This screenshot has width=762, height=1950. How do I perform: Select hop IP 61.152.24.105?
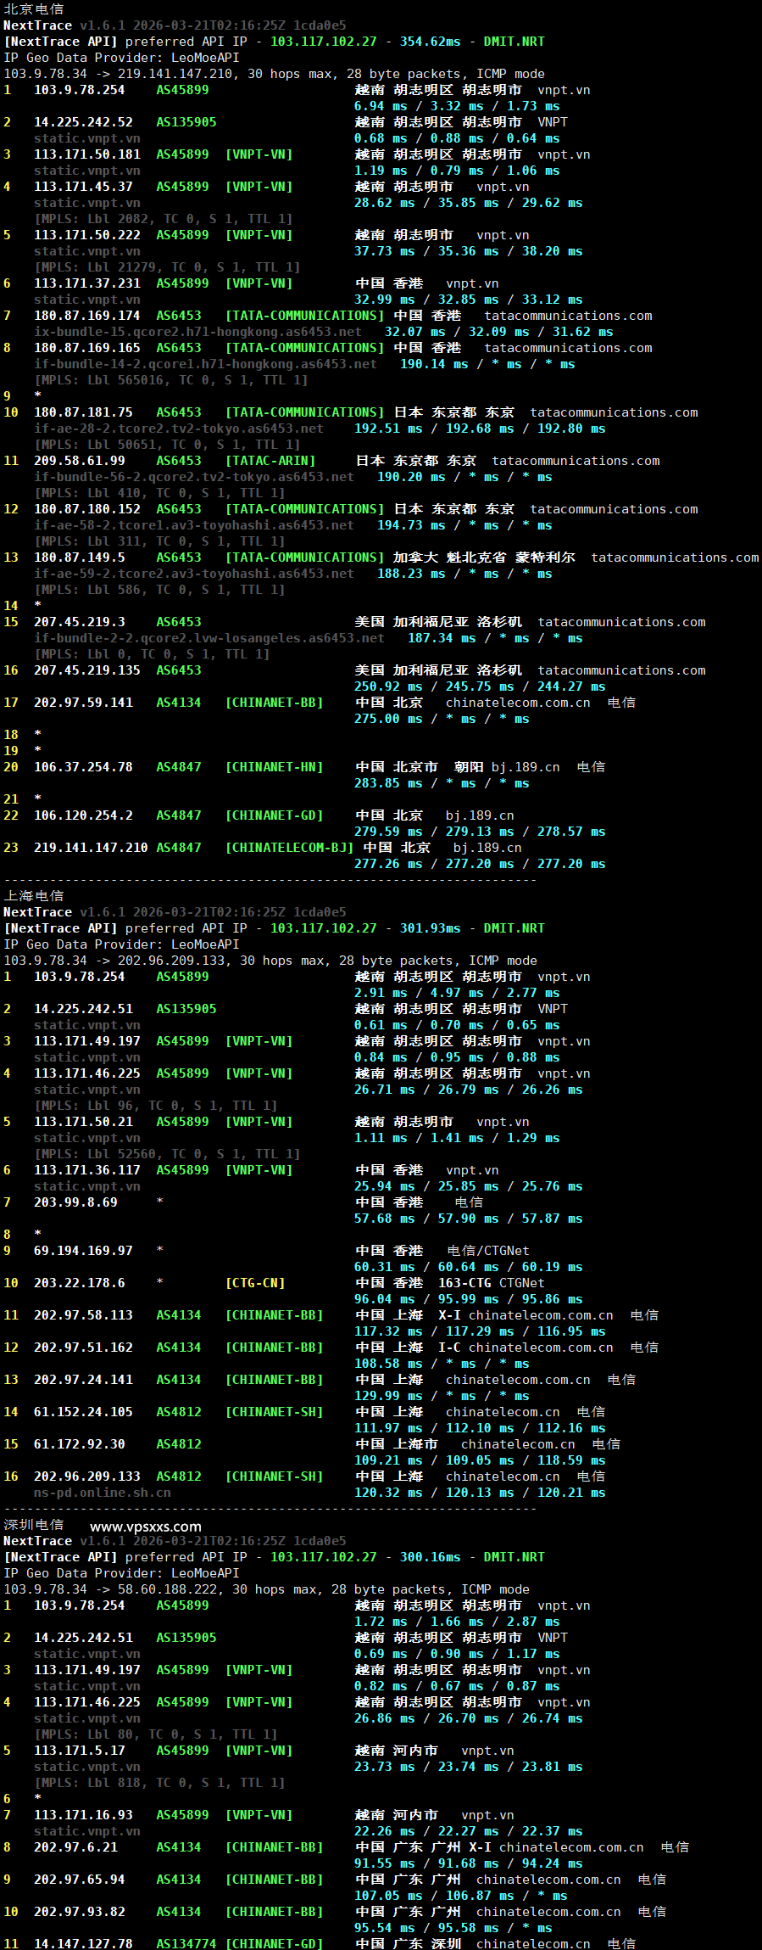point(83,1412)
